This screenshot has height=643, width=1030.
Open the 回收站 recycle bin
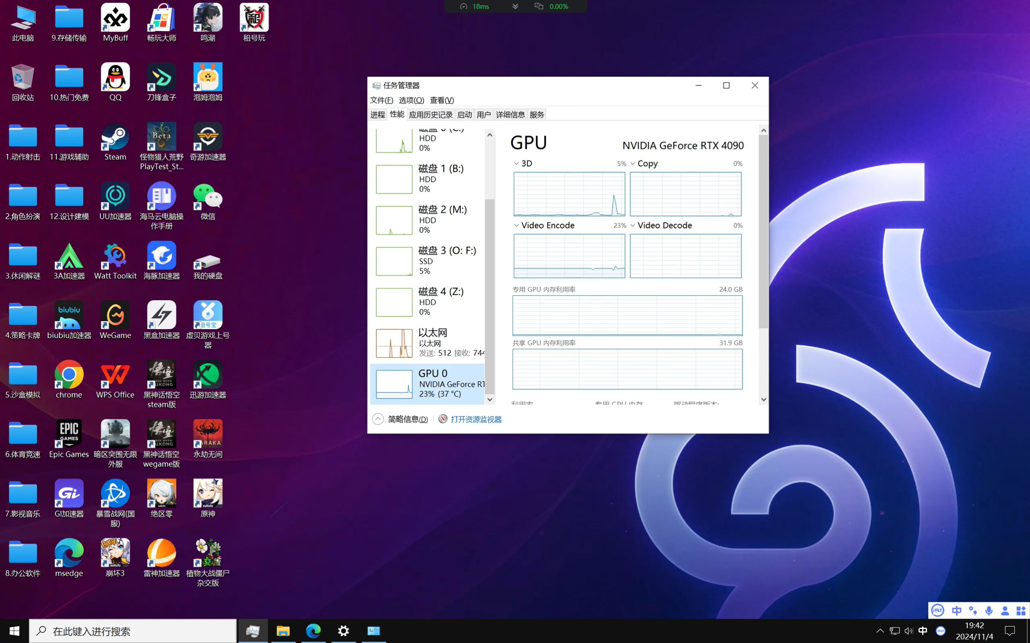(23, 82)
